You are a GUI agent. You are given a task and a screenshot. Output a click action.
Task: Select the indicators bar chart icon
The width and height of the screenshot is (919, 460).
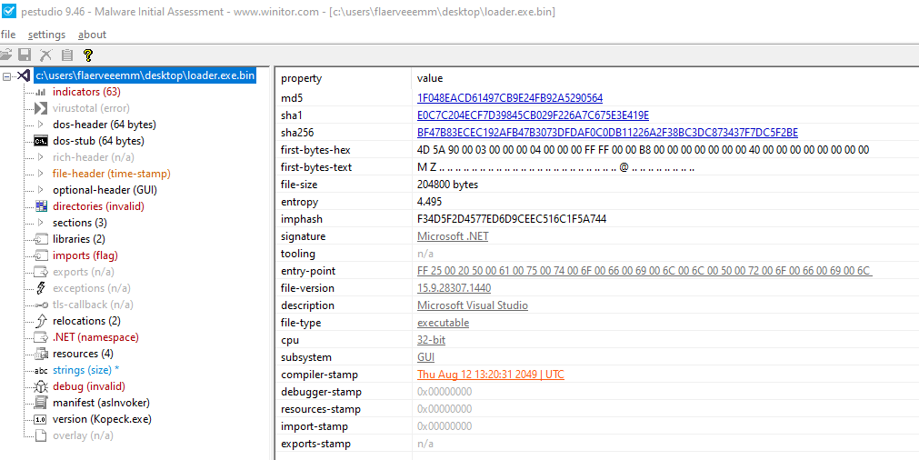(41, 92)
